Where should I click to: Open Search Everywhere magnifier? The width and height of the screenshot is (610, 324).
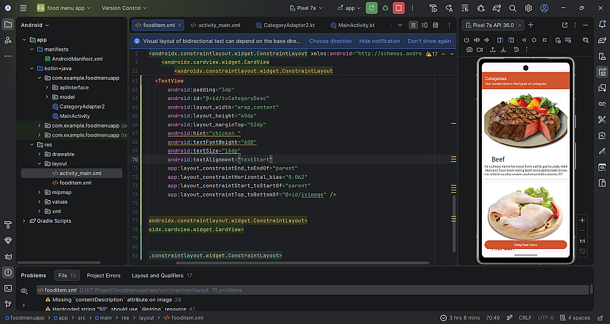(x=512, y=8)
